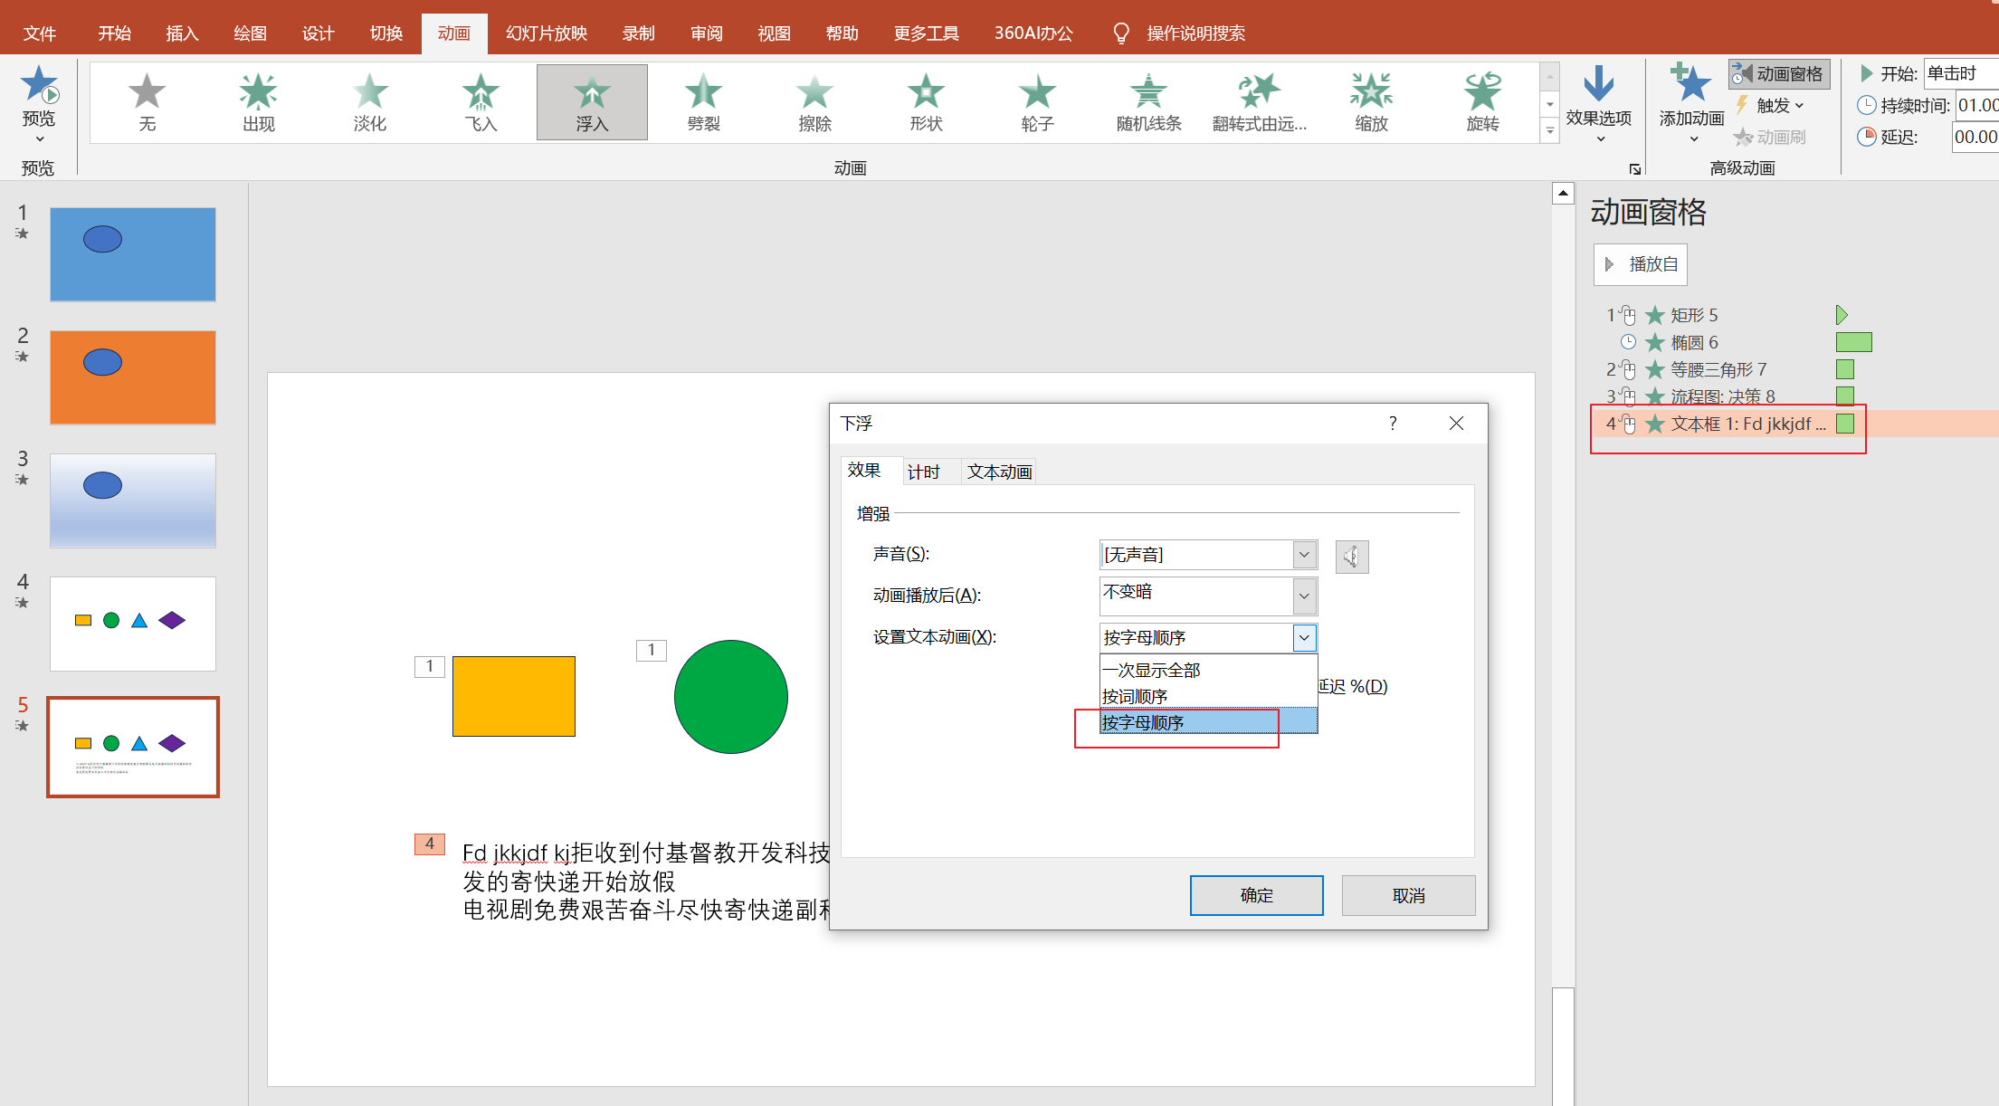This screenshot has height=1106, width=1999.
Task: Click the sound volume speaker icon
Action: pos(1351,557)
